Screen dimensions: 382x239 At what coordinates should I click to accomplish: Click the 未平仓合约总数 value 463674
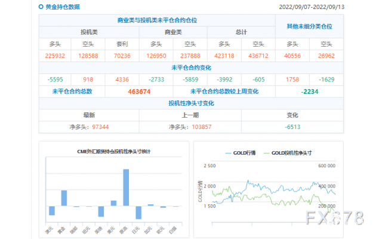[138, 91]
